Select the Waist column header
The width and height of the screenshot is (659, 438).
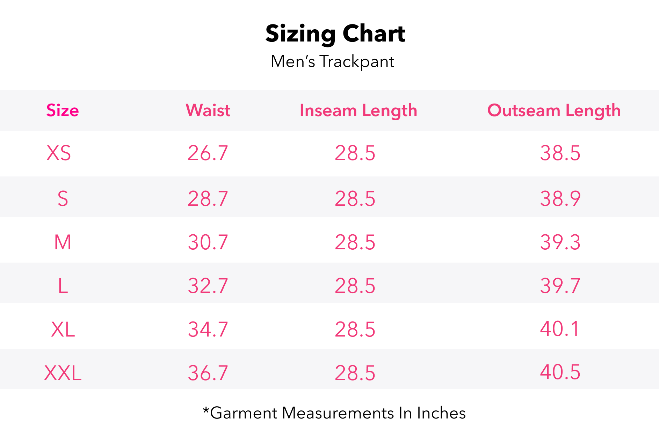pos(208,111)
